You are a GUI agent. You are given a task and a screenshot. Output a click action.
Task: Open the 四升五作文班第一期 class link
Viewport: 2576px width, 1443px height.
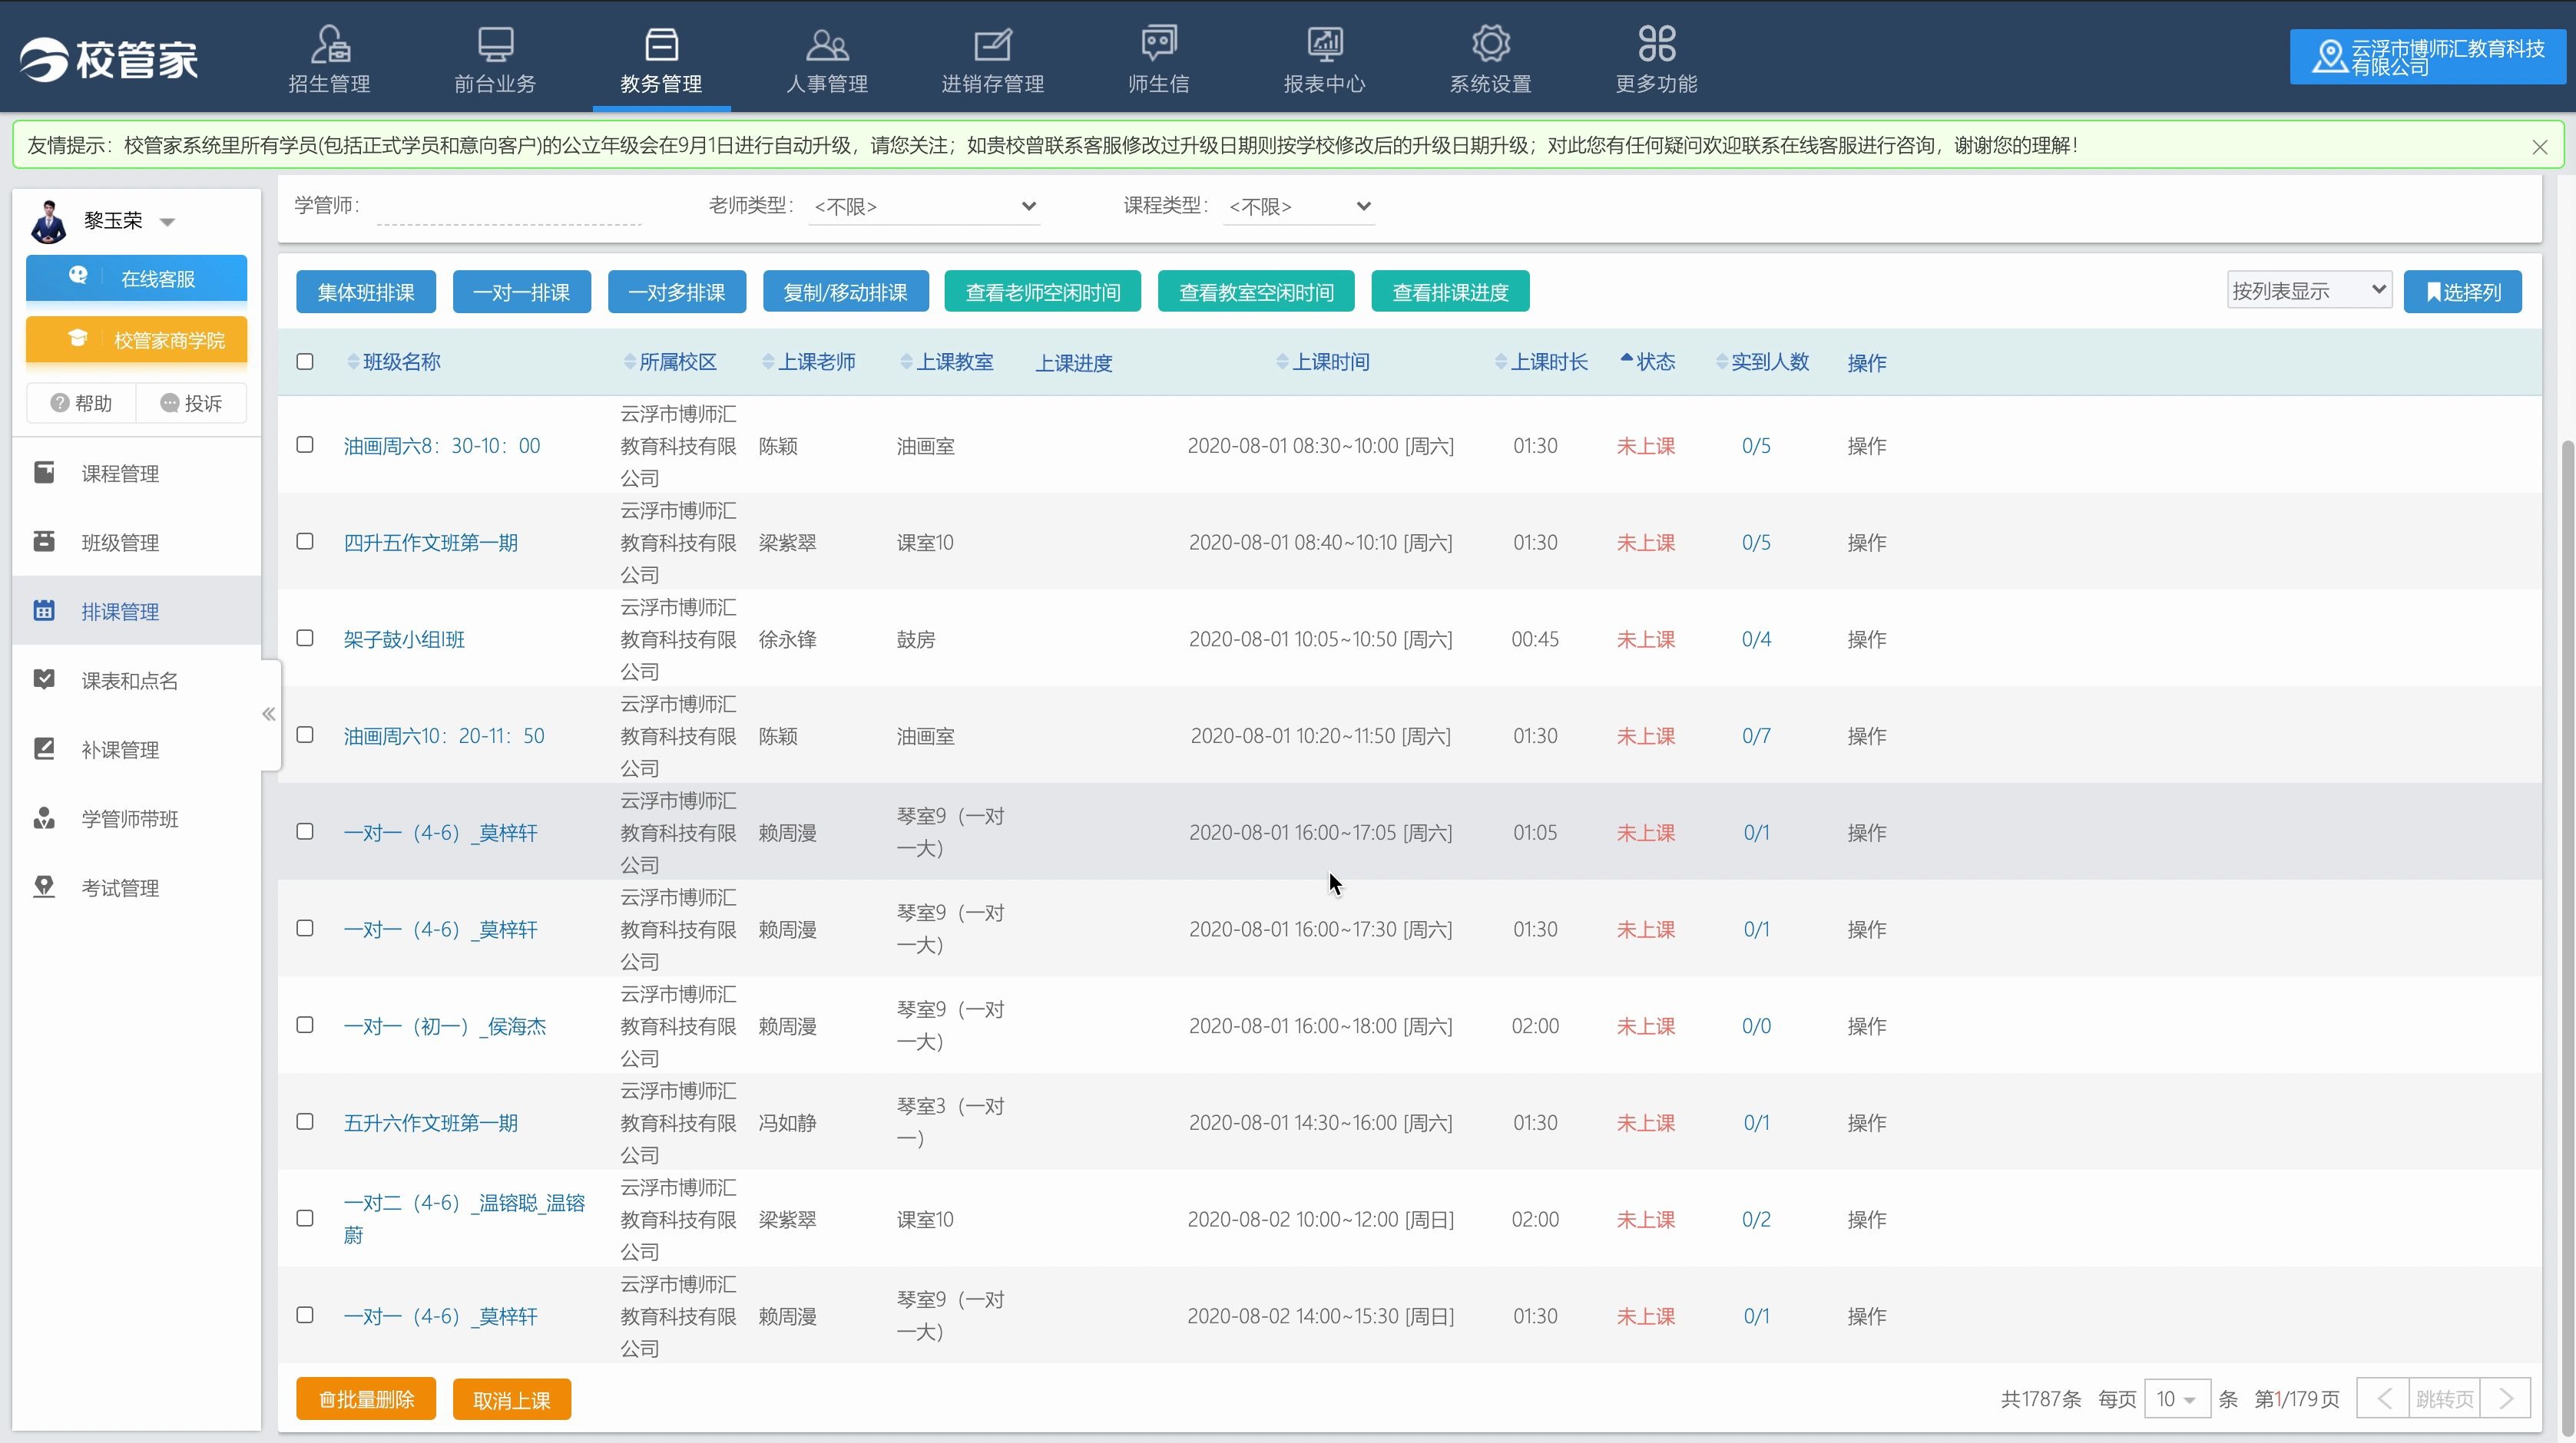430,543
